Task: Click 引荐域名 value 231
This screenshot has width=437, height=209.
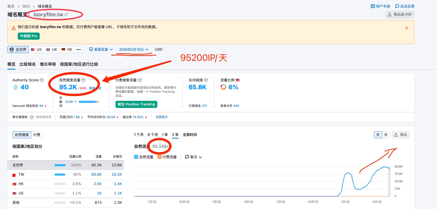Action: coord(204,106)
